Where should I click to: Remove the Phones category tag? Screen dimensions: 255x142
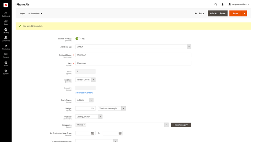click(x=85, y=125)
